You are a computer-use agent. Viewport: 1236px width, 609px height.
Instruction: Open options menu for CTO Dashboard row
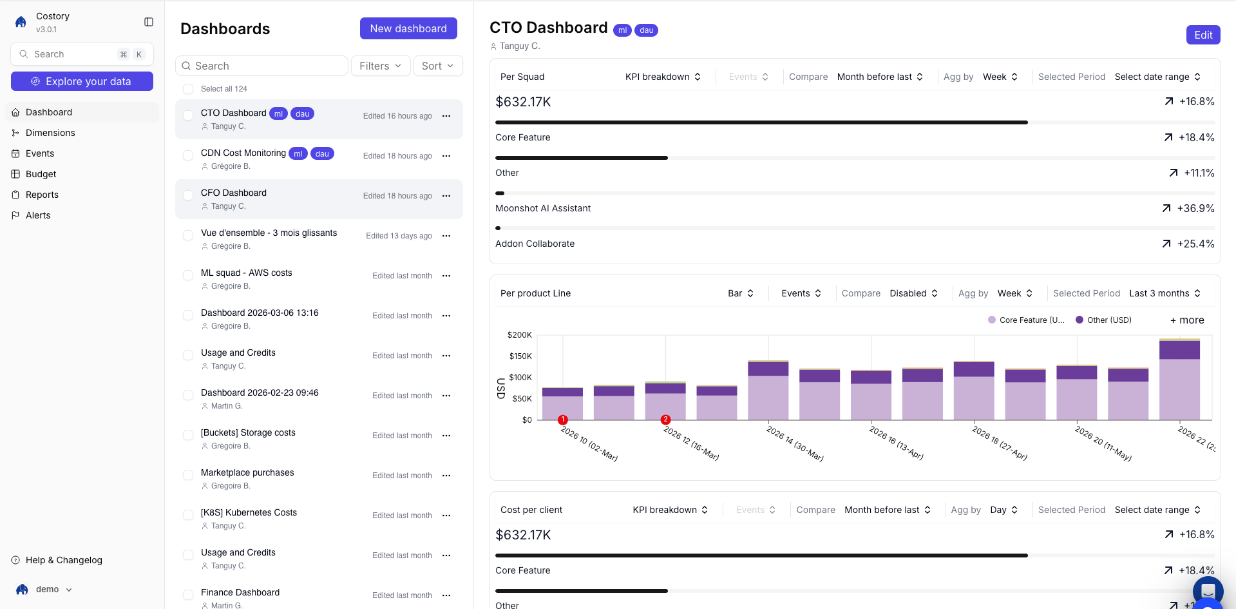coord(446,116)
